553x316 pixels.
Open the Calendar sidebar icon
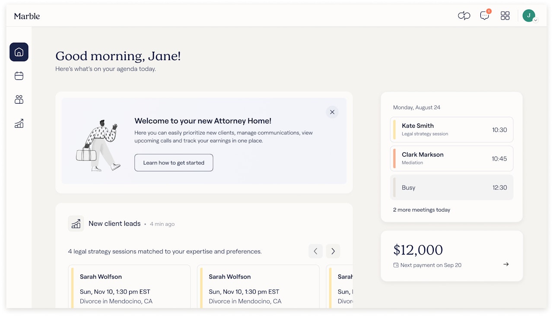coord(19,76)
